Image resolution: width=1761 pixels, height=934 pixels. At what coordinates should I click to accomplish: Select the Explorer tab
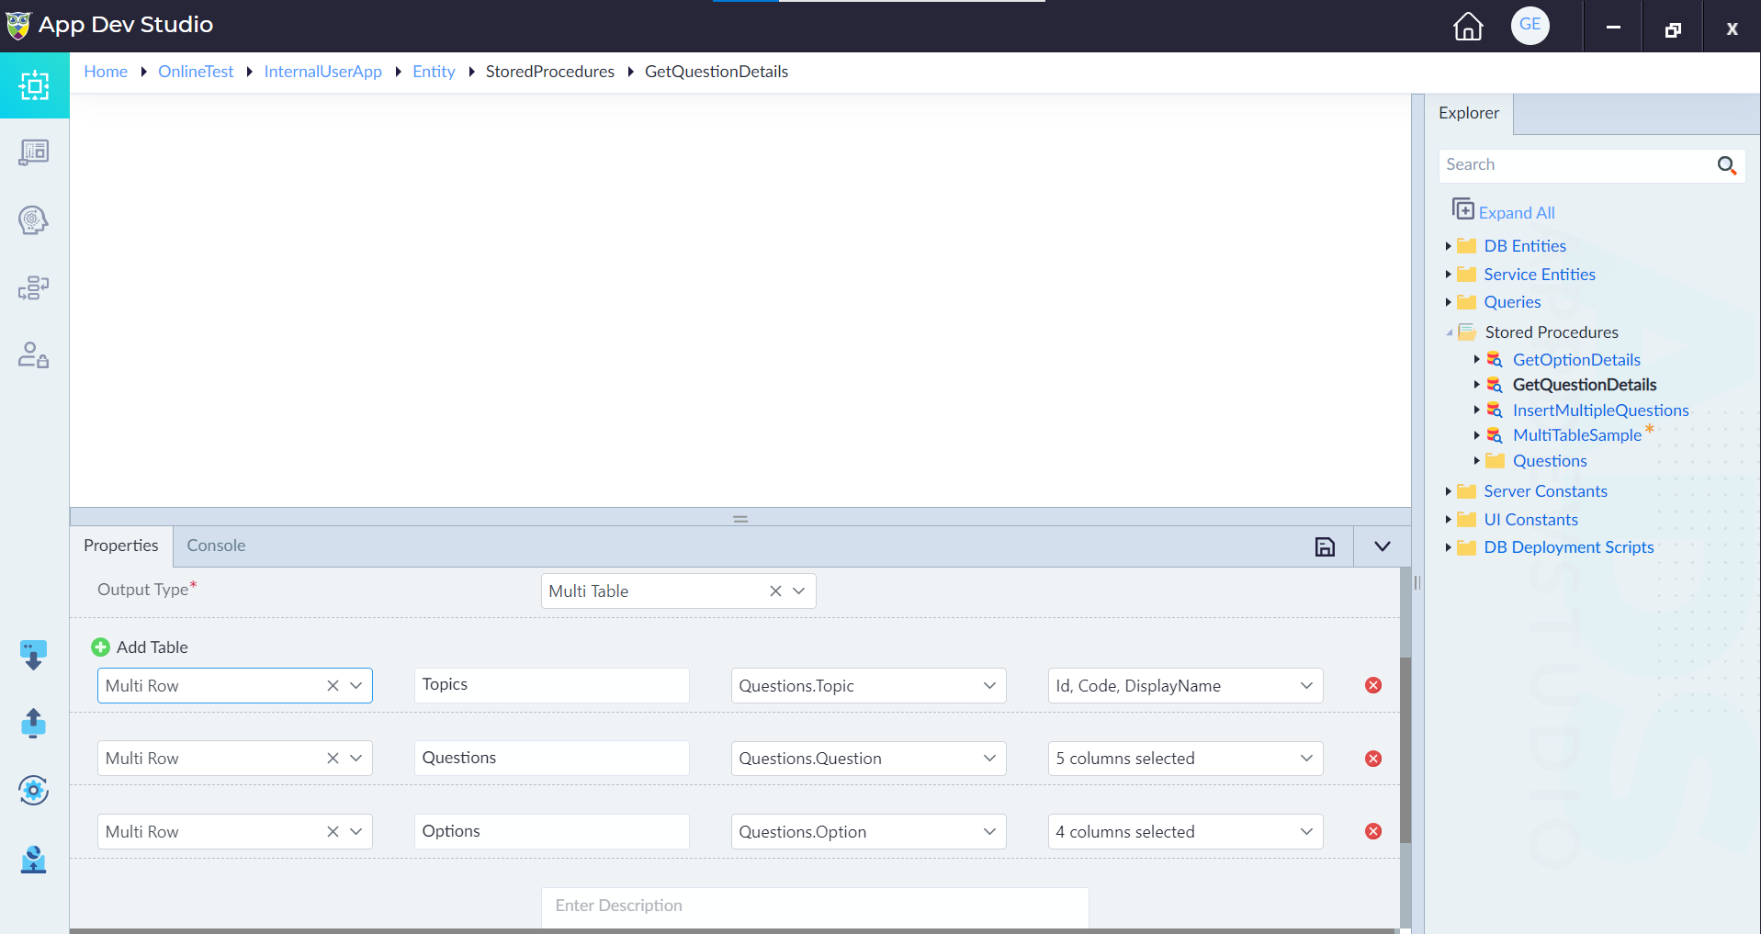(1469, 113)
